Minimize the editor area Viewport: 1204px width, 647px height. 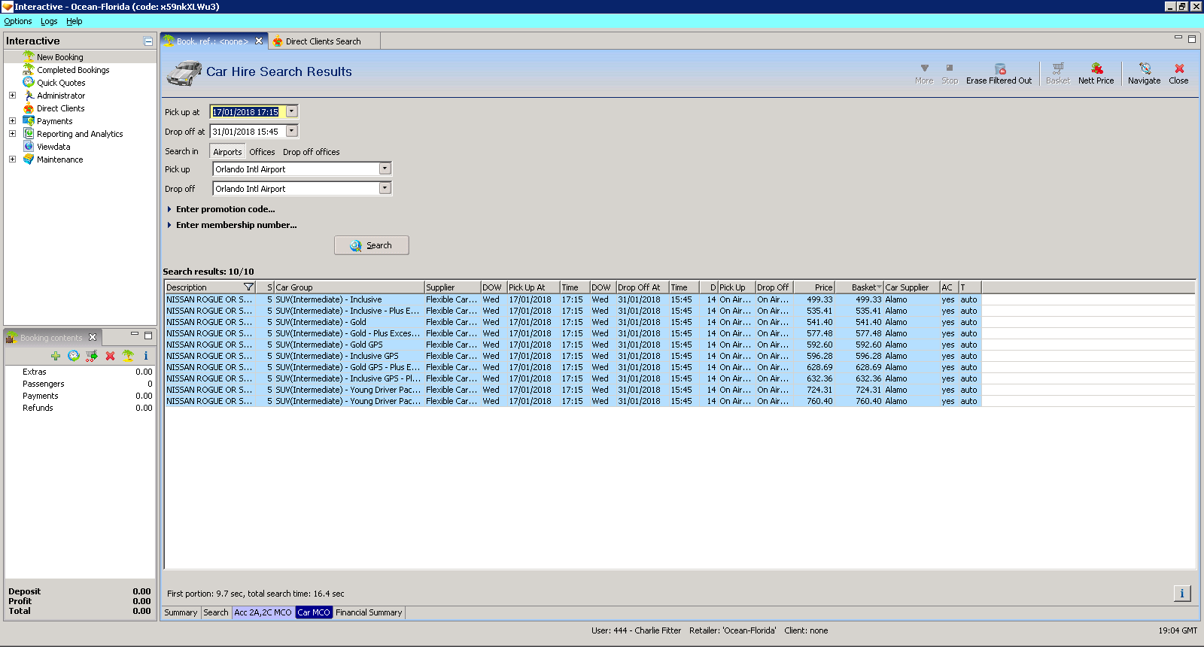(1178, 38)
